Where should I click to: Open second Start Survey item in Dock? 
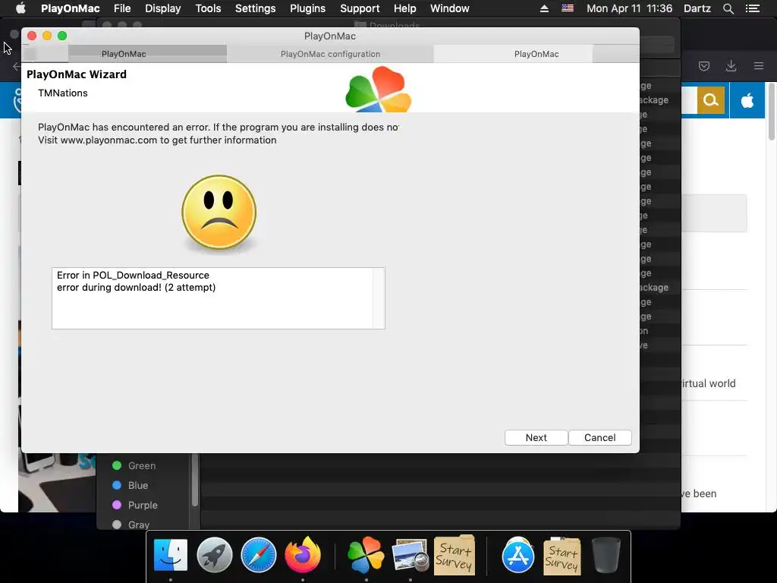pyautogui.click(x=562, y=555)
